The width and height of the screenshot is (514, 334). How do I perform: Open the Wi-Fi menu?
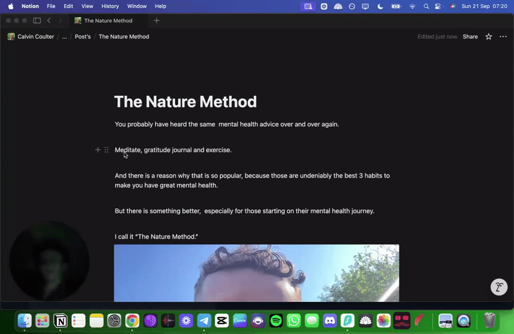coord(412,6)
